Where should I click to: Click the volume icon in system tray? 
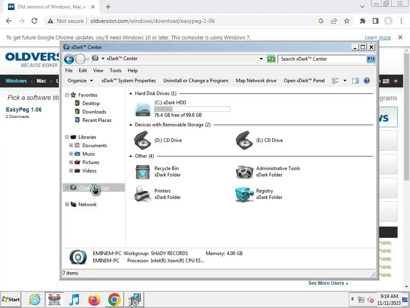click(370, 300)
